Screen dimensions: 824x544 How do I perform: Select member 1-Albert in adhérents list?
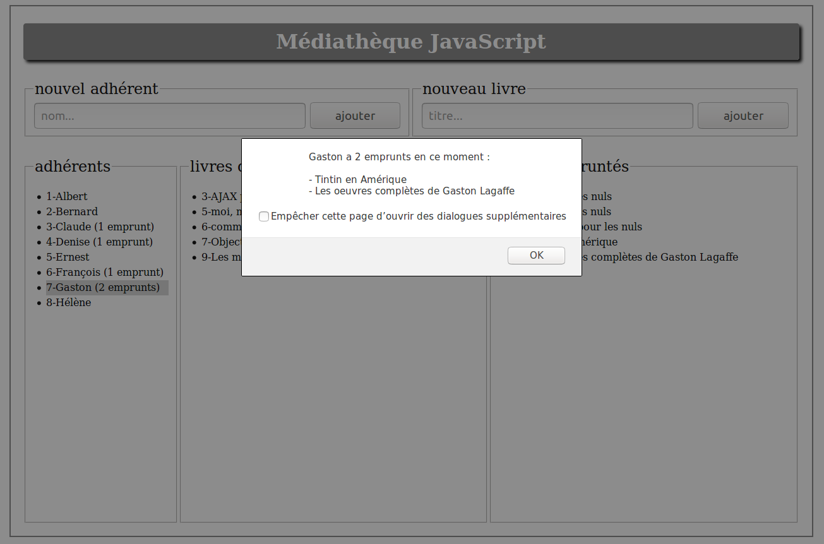(67, 196)
